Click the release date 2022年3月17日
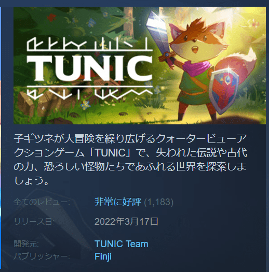 pos(126,222)
